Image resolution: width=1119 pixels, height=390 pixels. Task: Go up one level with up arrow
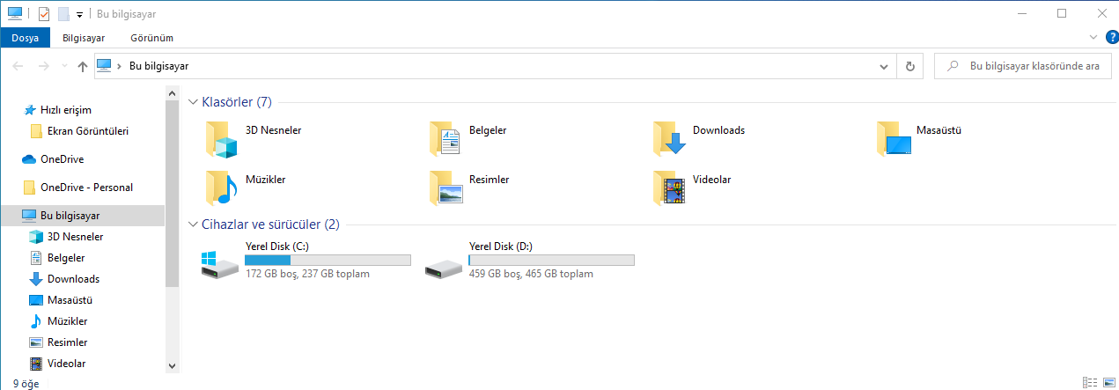pyautogui.click(x=82, y=66)
